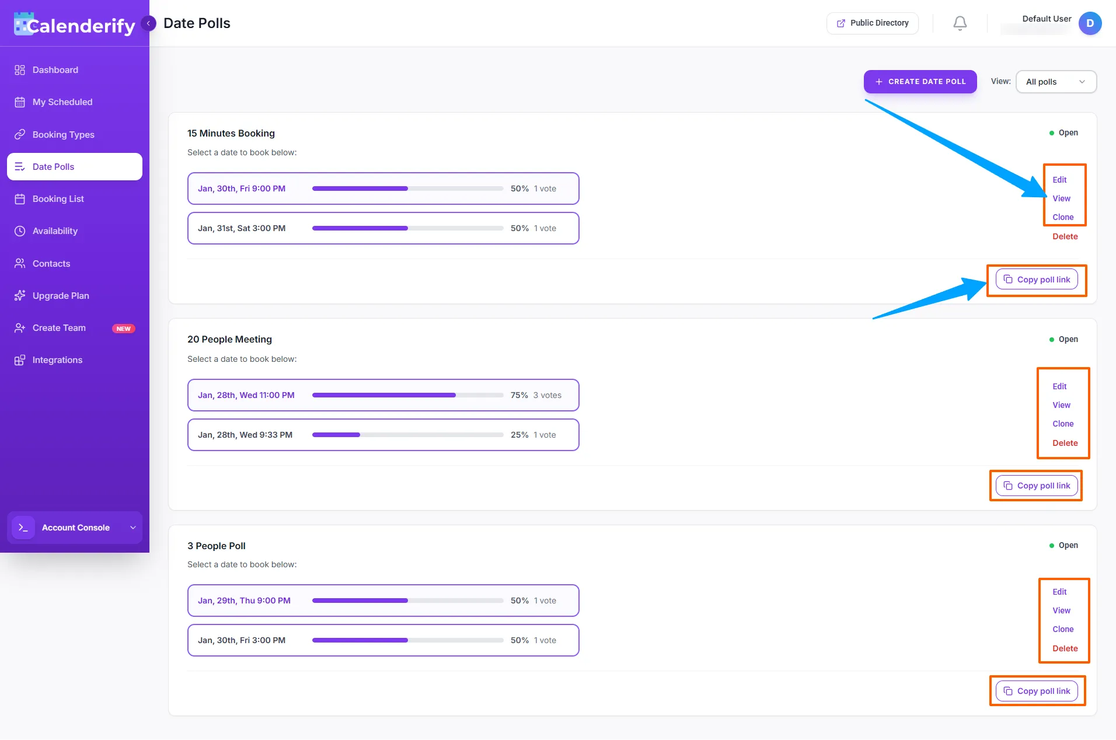
Task: Click the copy icon inside Copy poll link
Action: [1008, 279]
